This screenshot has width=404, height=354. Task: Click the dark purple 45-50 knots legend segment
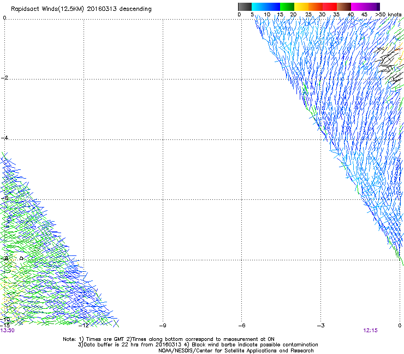coord(372,7)
